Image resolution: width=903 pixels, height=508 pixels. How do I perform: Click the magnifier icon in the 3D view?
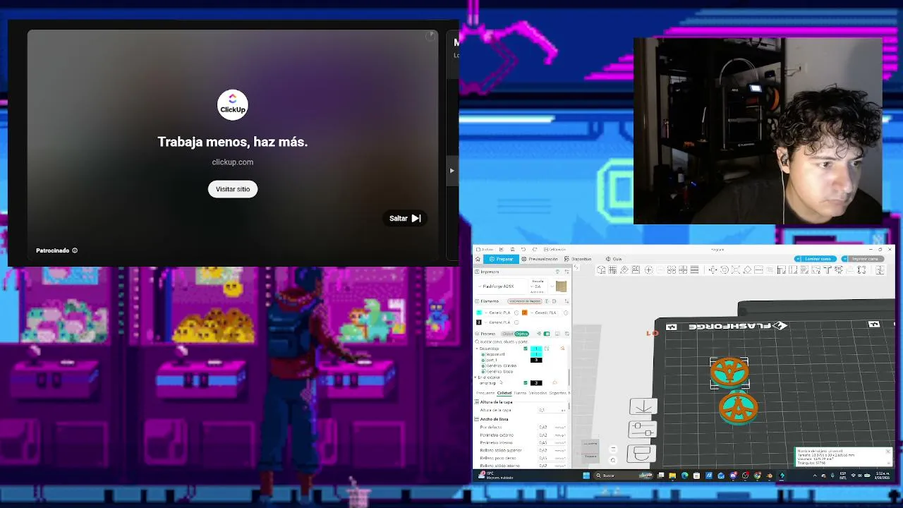click(612, 460)
